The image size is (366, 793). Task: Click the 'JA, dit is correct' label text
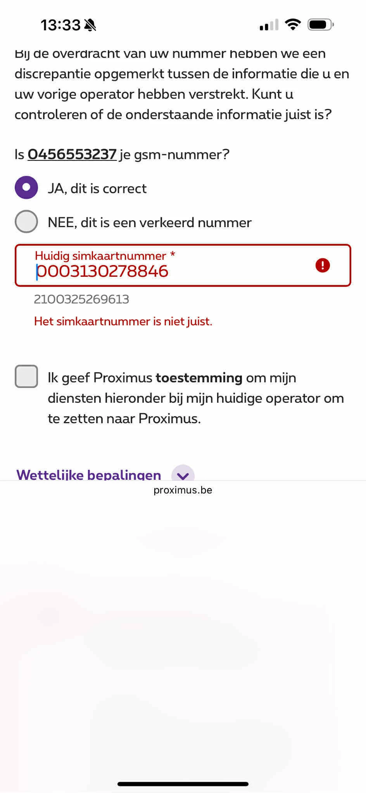97,188
